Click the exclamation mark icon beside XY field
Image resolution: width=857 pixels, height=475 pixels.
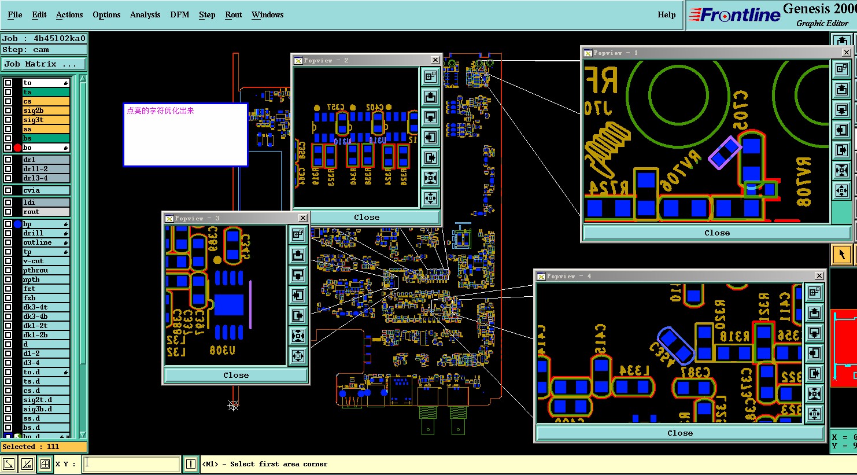[x=191, y=464]
